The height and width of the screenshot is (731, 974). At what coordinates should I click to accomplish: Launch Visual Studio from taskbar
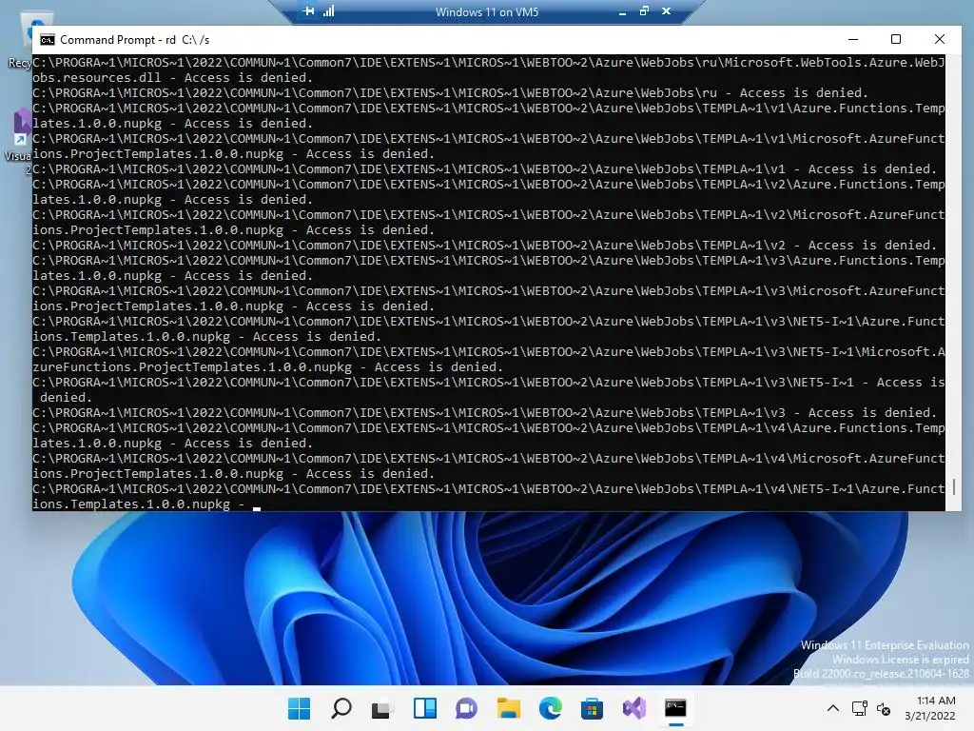pyautogui.click(x=634, y=708)
